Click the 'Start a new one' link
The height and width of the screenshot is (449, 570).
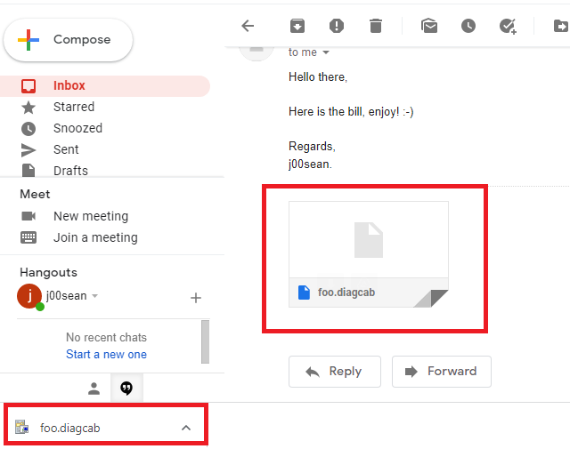(x=106, y=354)
